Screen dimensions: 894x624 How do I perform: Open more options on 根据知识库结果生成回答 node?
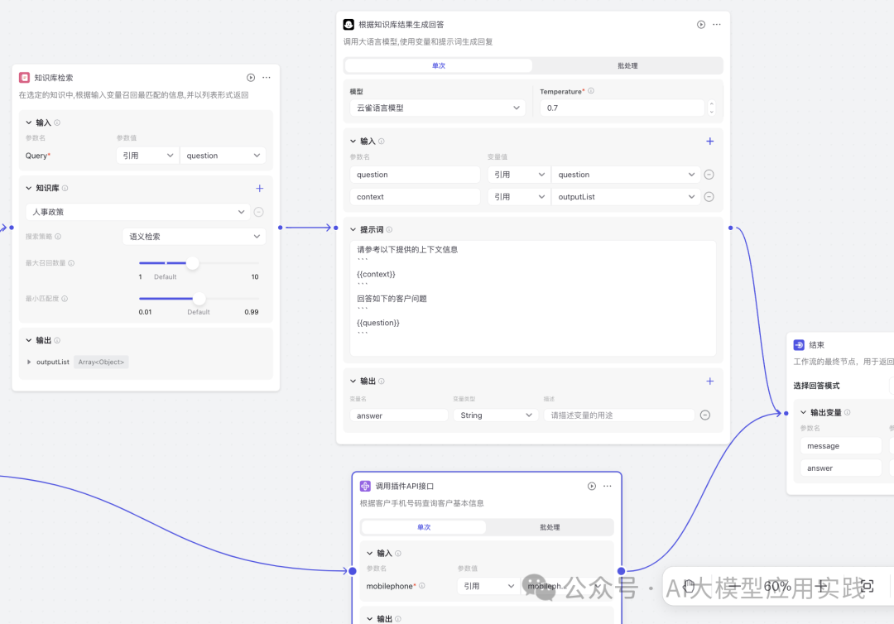[717, 25]
